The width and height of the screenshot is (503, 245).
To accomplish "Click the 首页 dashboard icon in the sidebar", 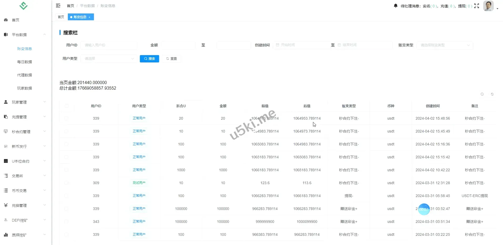I will point(6,20).
